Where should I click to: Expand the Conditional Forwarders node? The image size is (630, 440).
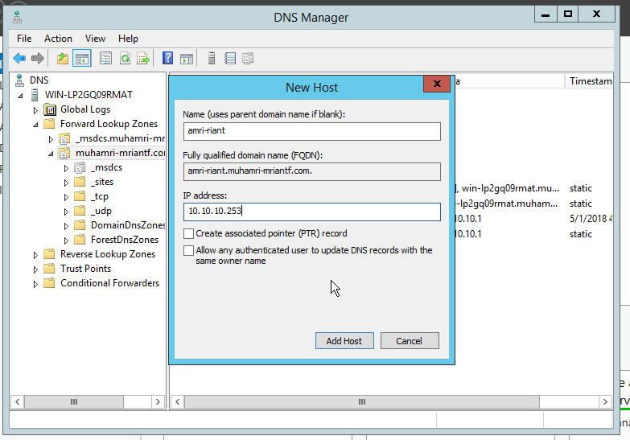tap(35, 284)
